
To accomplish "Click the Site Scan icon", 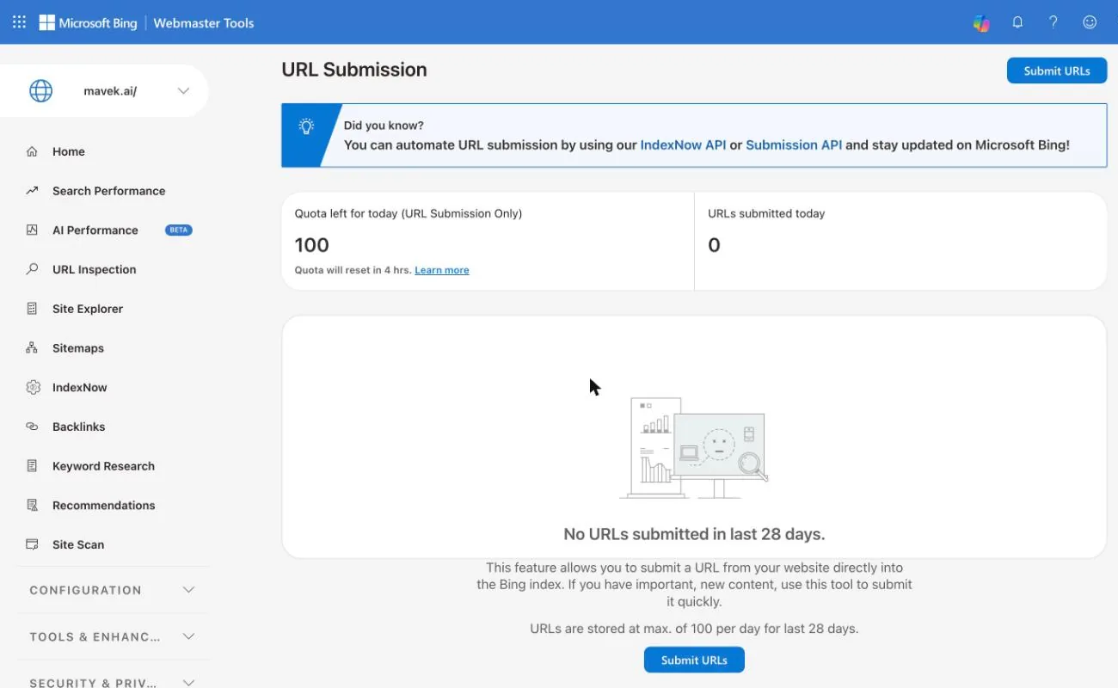I will point(33,544).
